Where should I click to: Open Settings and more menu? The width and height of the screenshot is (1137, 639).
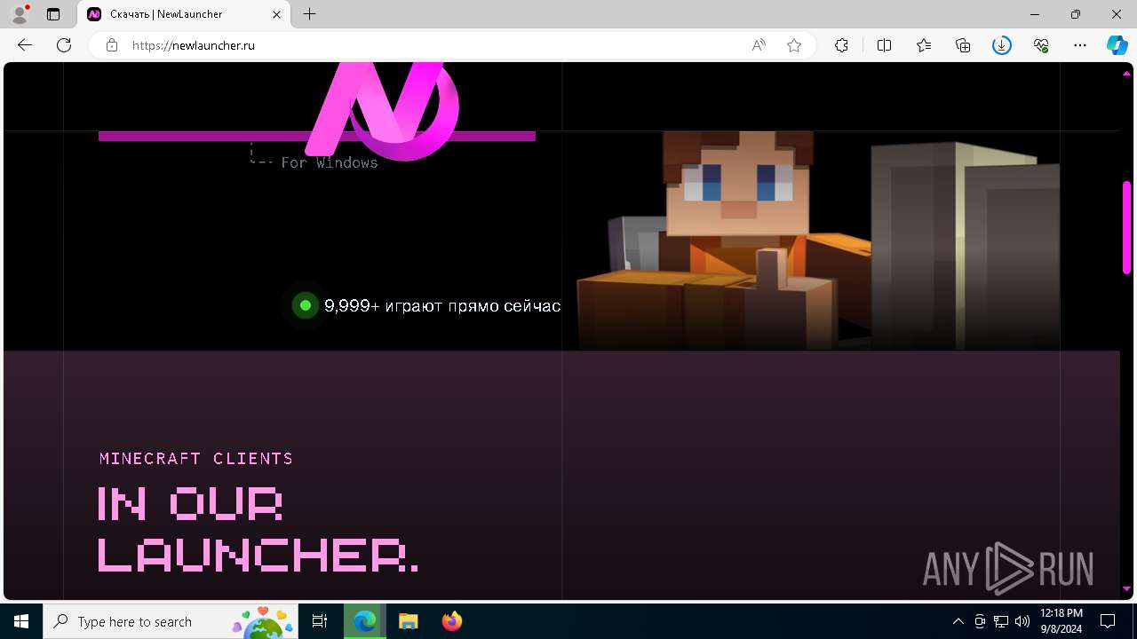1080,45
